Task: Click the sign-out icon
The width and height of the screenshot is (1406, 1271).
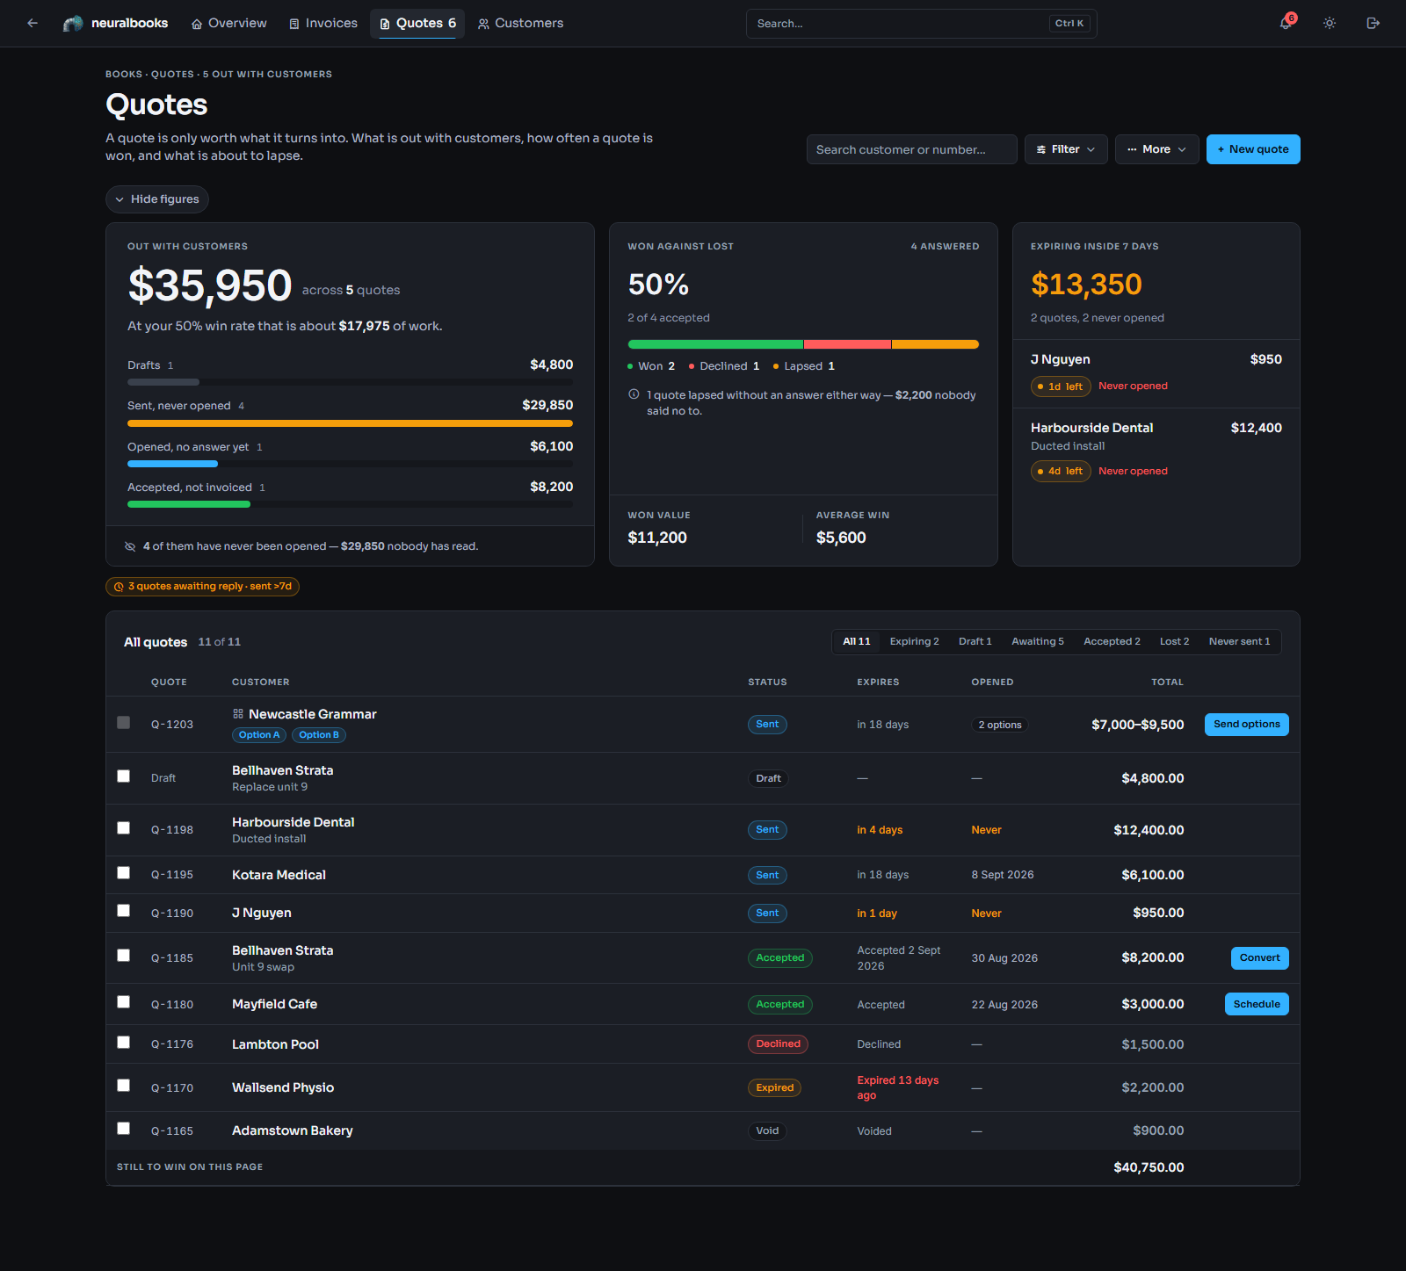Action: [1373, 23]
